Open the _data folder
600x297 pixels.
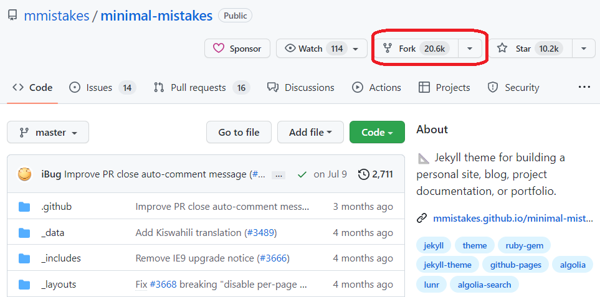(52, 233)
